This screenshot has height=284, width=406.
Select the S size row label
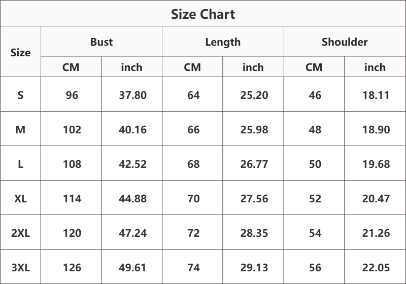(20, 94)
